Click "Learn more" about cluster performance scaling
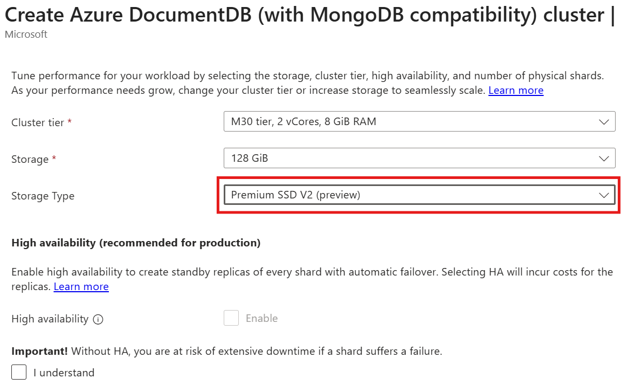The image size is (621, 392). point(515,90)
